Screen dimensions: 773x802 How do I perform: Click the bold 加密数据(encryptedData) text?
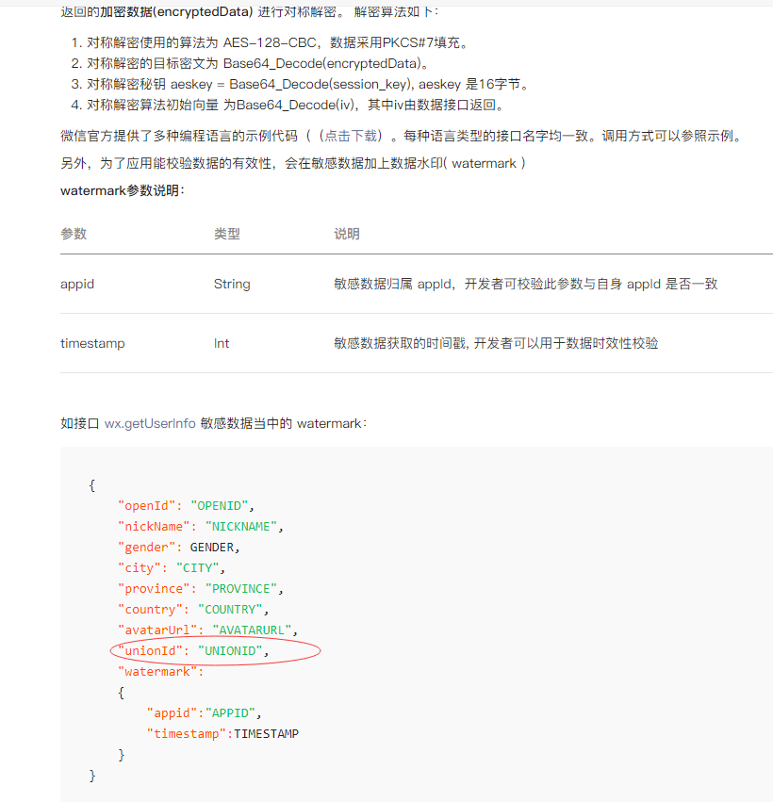click(176, 11)
